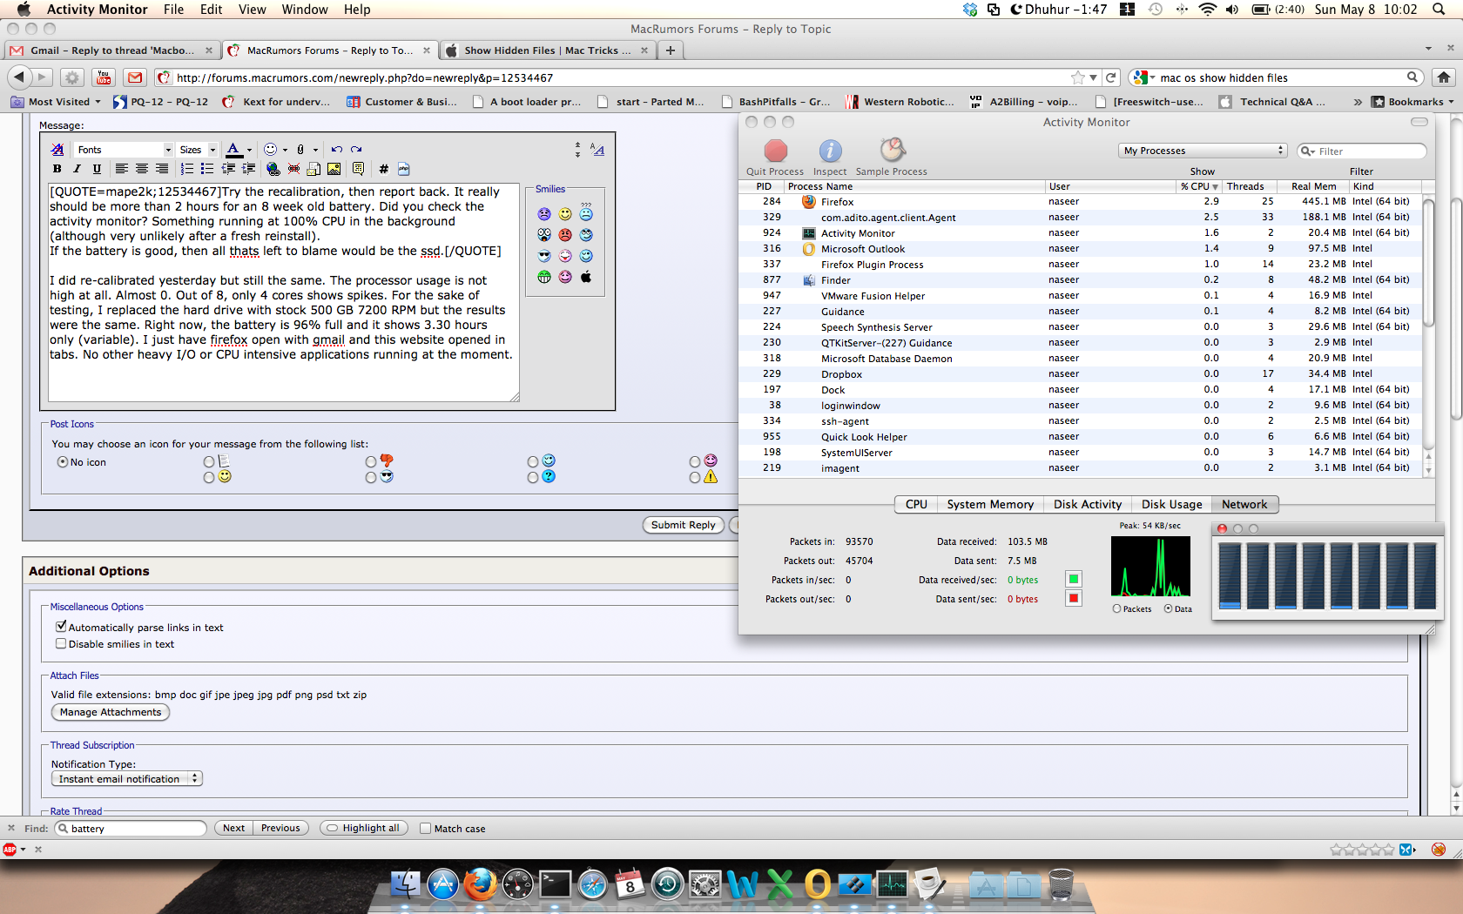The height and width of the screenshot is (914, 1463).
Task: Open Time Machine from the Dock
Action: 667,884
